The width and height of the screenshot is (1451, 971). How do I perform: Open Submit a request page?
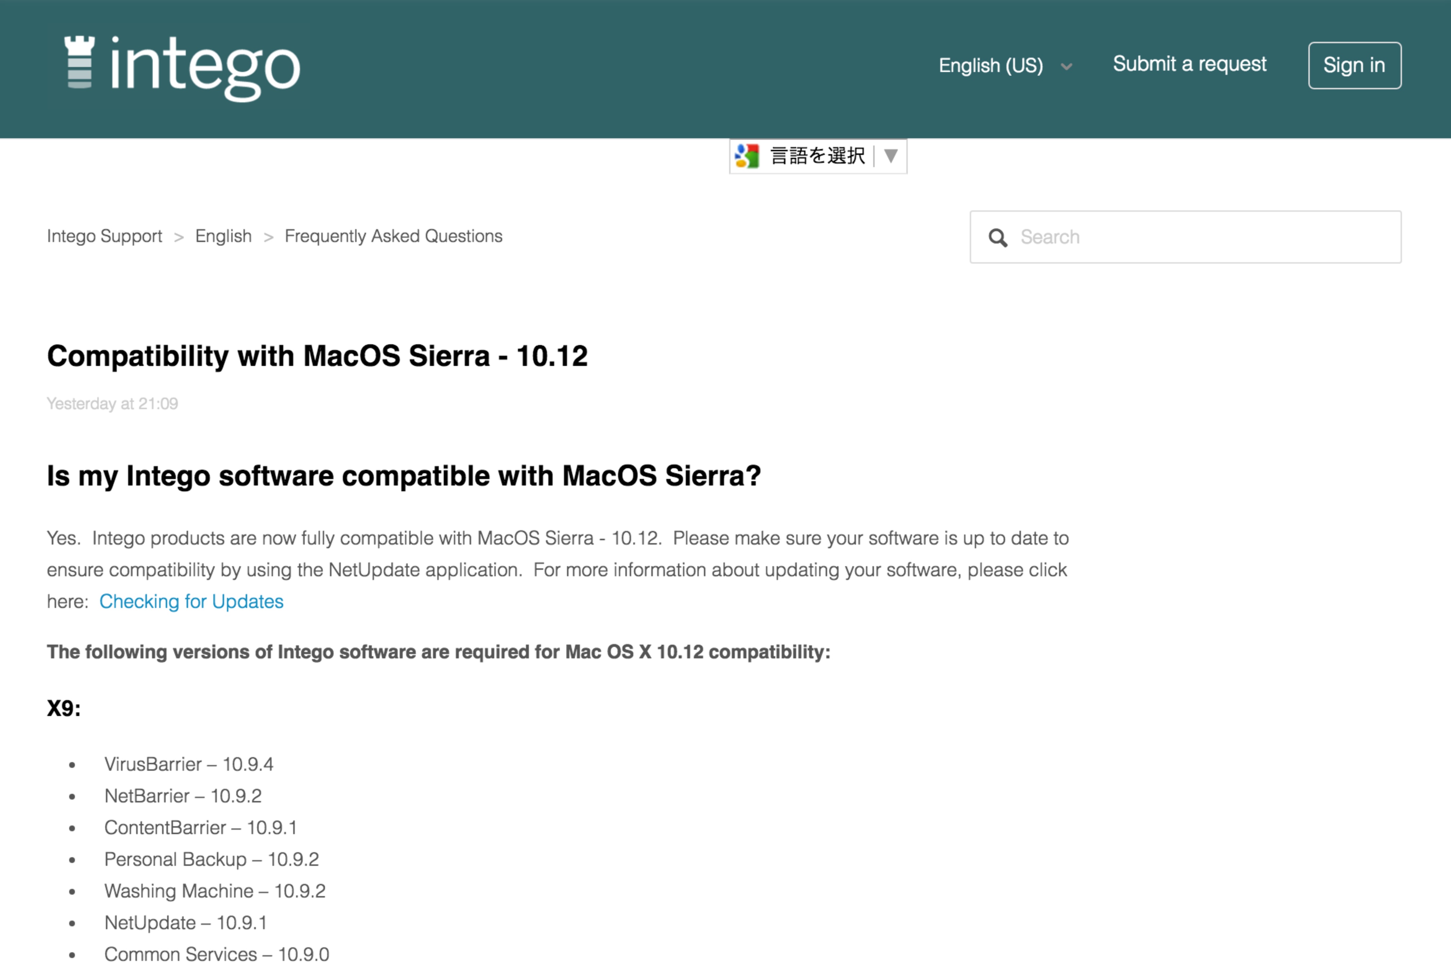[x=1190, y=64]
